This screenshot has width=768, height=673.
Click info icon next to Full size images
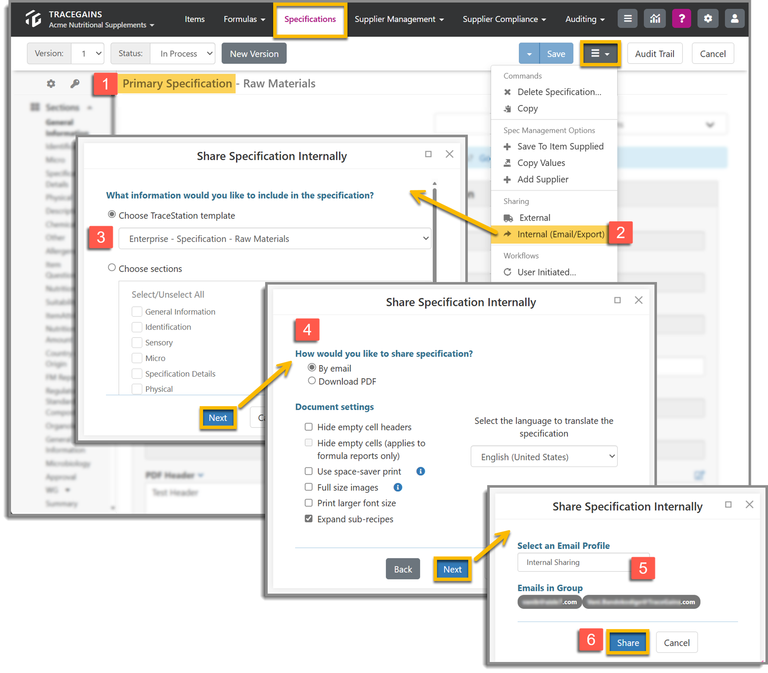coord(398,487)
